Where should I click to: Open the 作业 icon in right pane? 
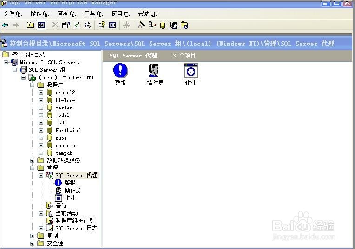point(191,75)
